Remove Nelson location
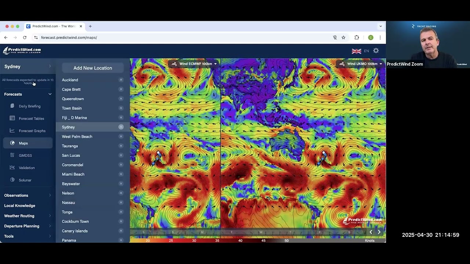 tap(121, 193)
